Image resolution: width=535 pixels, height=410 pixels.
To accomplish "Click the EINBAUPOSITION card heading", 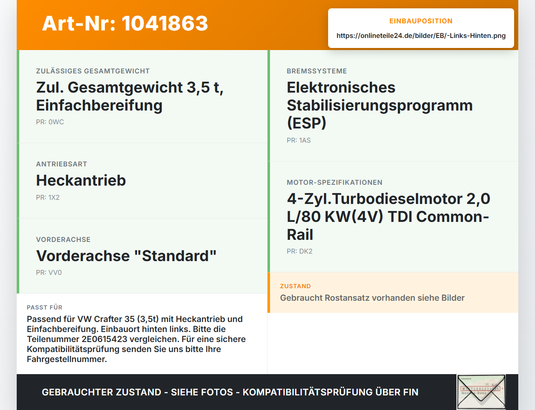I will coord(421,21).
